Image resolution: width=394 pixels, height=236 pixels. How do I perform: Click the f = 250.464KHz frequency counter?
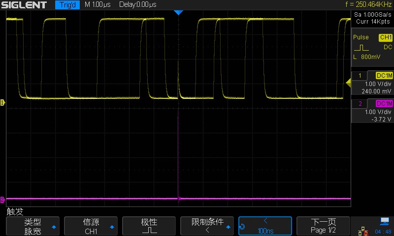[x=368, y=4]
